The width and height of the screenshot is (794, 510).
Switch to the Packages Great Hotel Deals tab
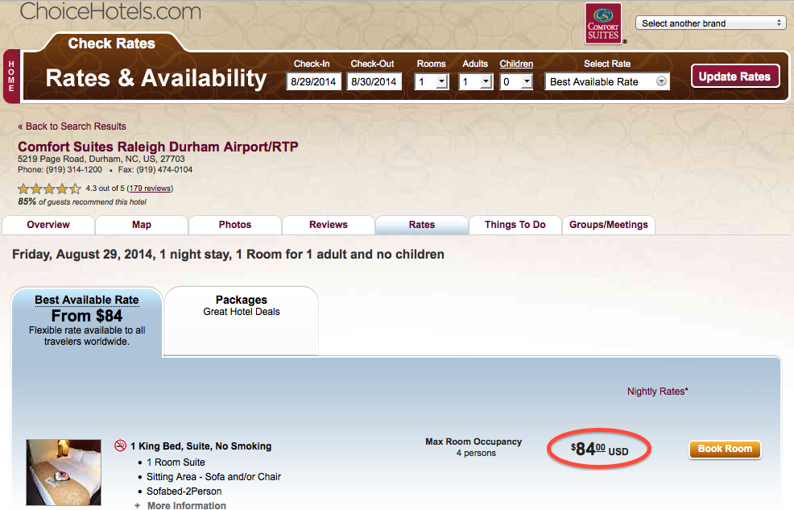pyautogui.click(x=242, y=321)
